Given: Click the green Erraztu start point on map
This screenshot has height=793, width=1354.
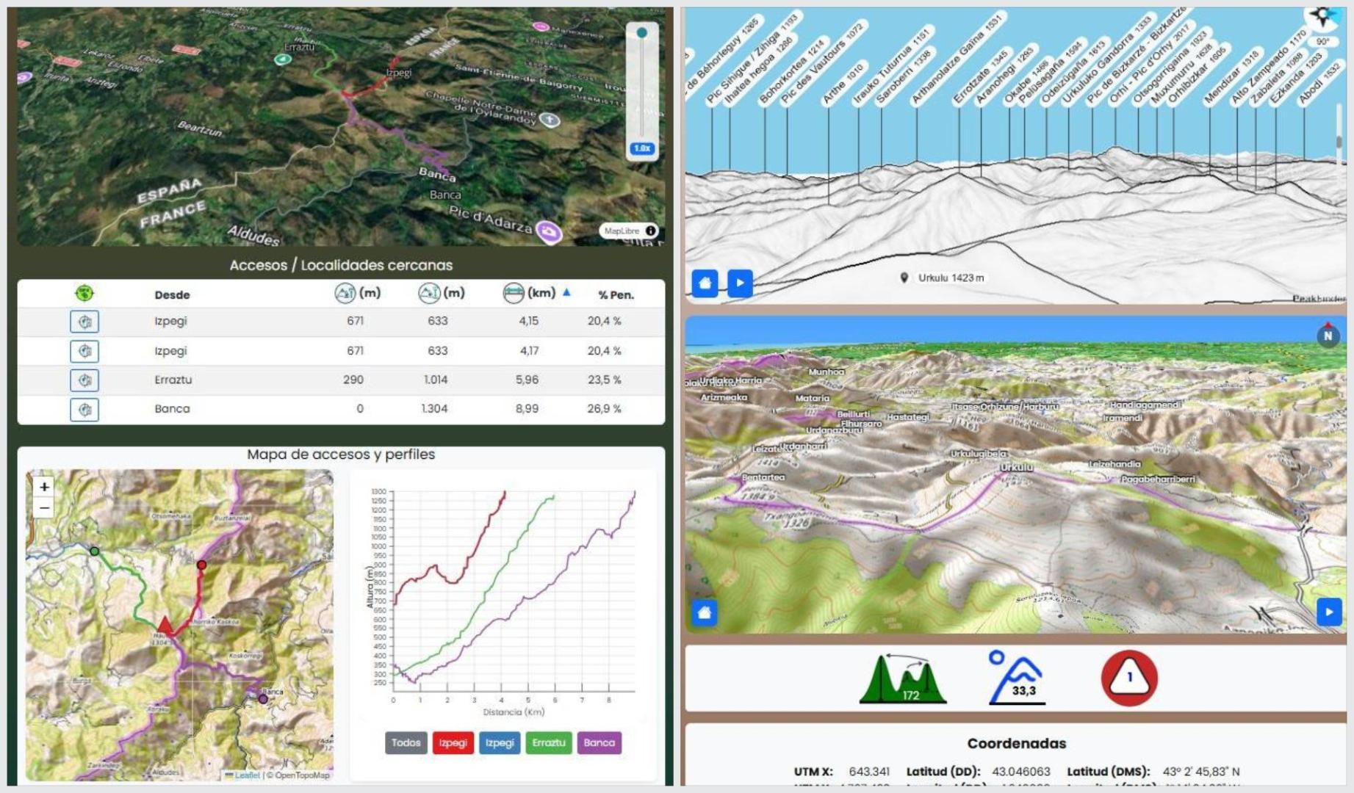Looking at the screenshot, I should 94,551.
